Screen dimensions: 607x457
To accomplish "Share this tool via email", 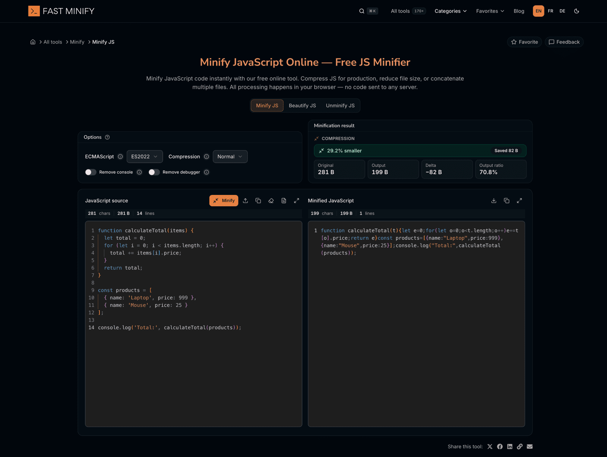I will (x=530, y=446).
